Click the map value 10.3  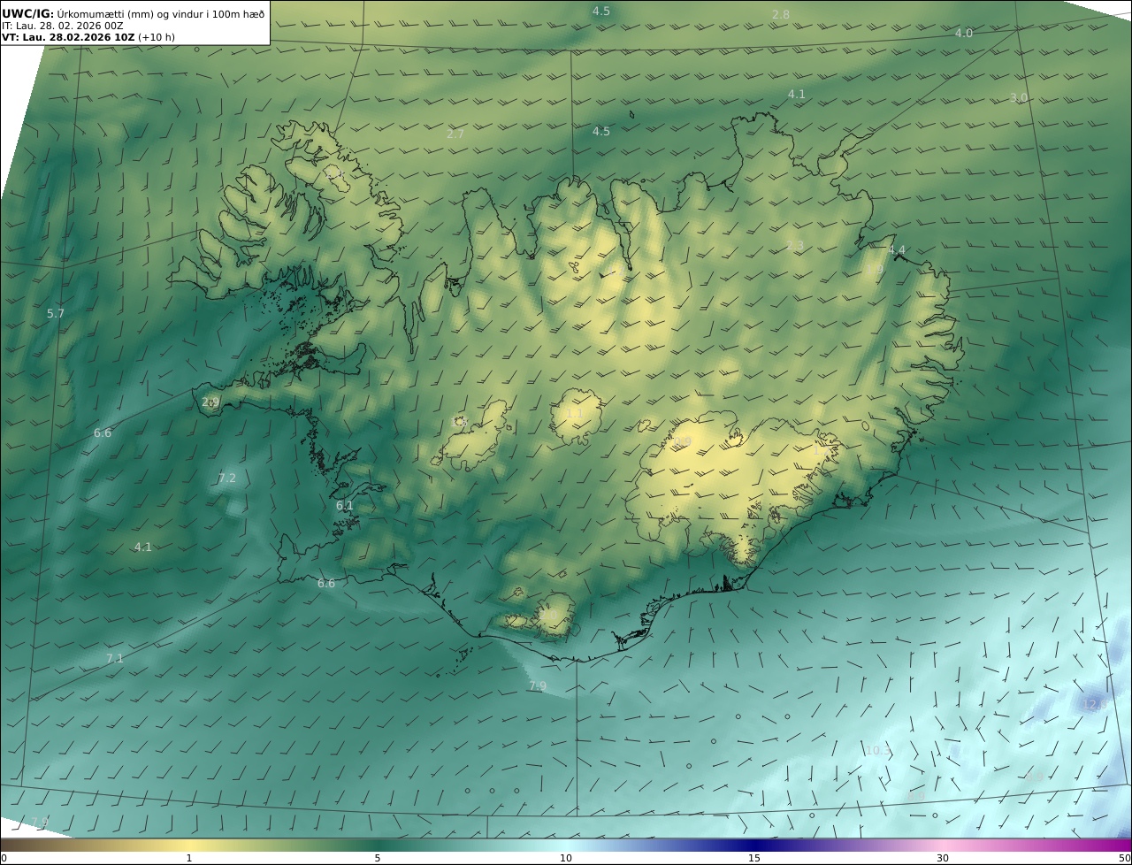(x=878, y=751)
